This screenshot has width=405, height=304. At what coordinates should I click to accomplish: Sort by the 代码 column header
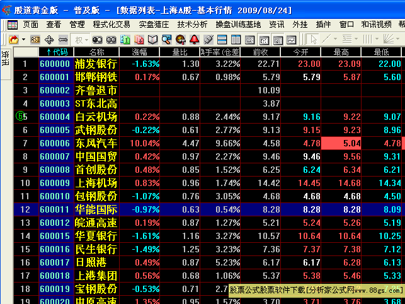pos(57,52)
